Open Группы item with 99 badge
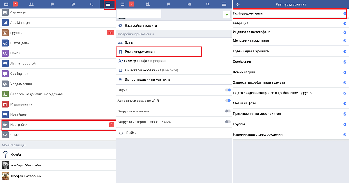 [58, 33]
